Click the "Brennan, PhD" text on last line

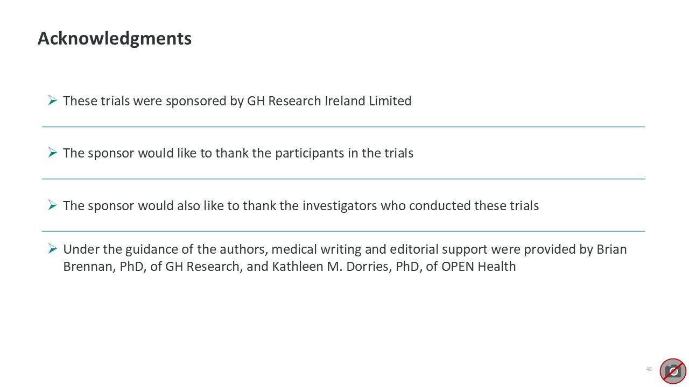(102, 267)
